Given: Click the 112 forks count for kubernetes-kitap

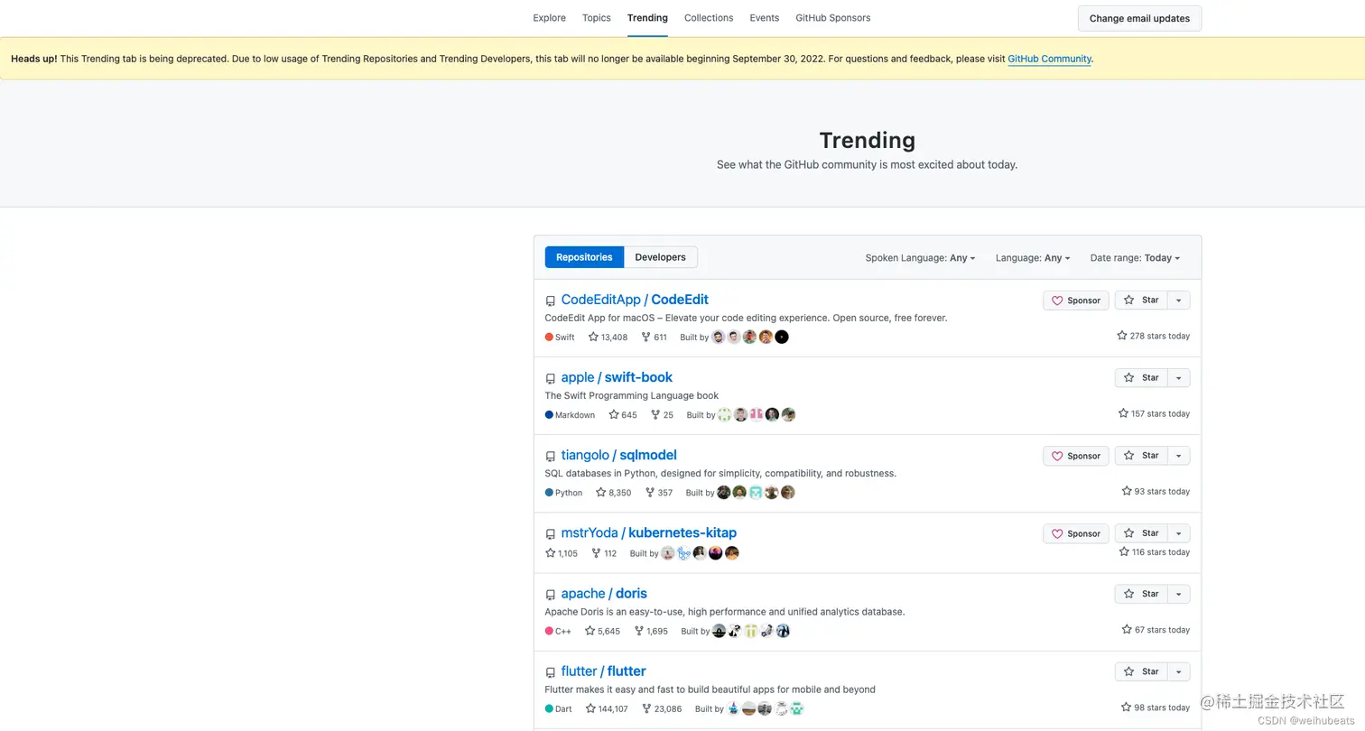Looking at the screenshot, I should [x=604, y=553].
